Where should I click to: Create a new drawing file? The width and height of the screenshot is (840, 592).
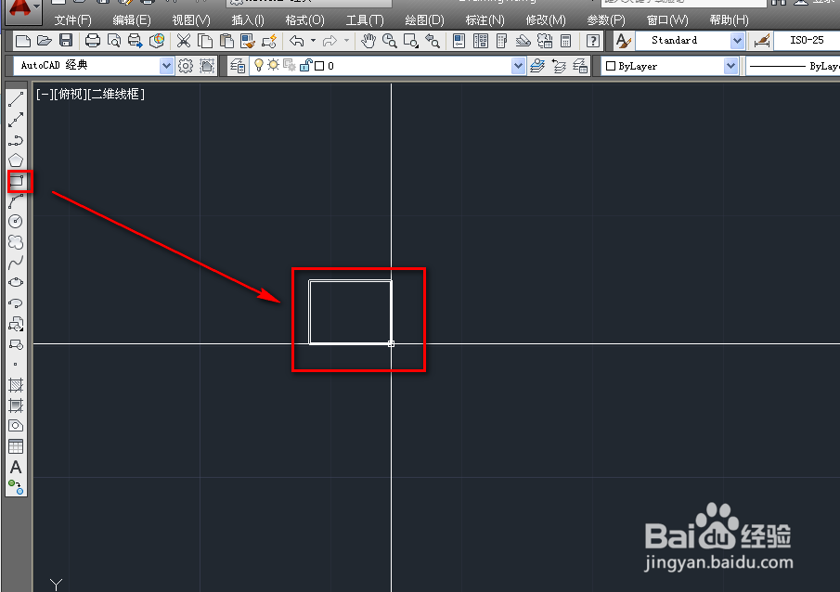(23, 41)
